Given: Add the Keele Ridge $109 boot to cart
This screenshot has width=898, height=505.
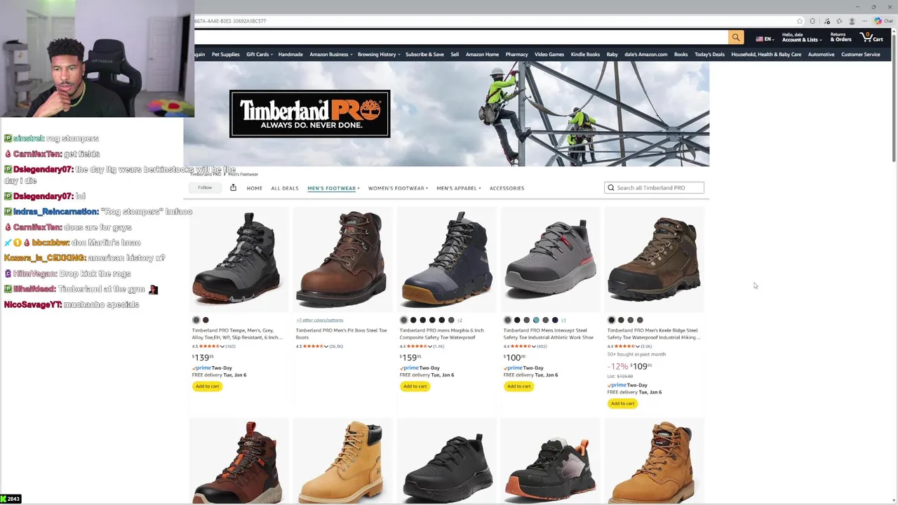Looking at the screenshot, I should tap(622, 403).
